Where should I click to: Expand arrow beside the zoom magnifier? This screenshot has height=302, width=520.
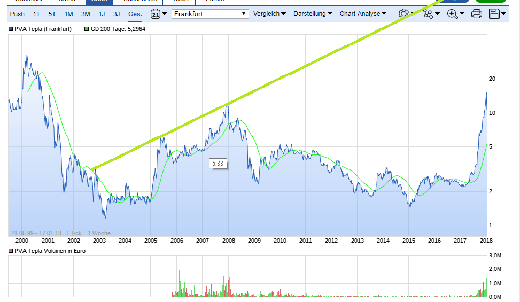(462, 14)
